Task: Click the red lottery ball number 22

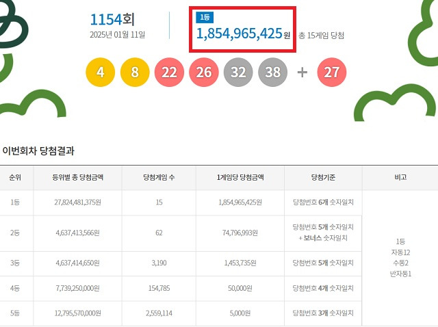Action: click(x=169, y=72)
